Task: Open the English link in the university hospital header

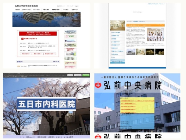Action: click(x=77, y=6)
